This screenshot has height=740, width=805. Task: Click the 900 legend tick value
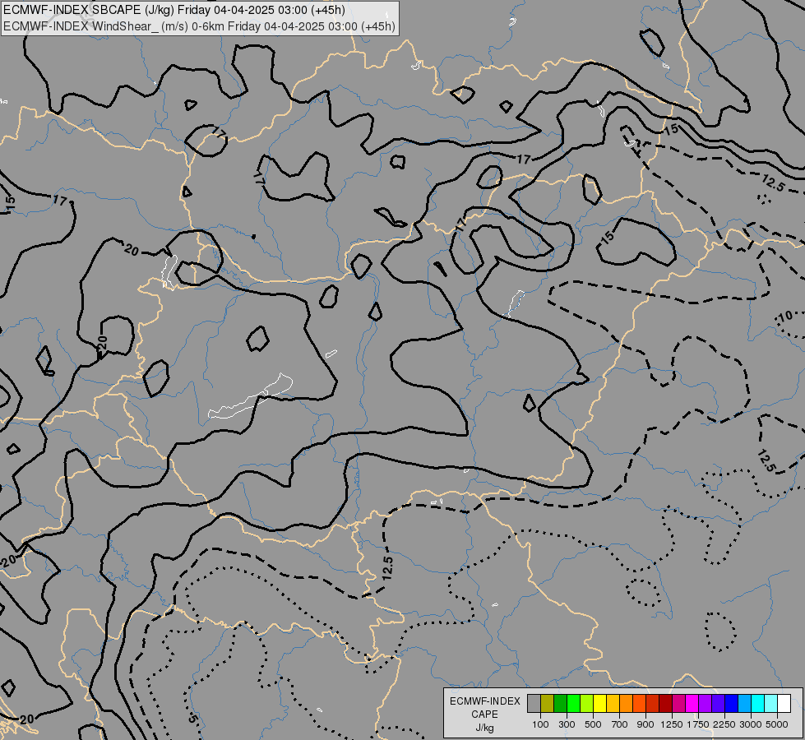(x=645, y=724)
